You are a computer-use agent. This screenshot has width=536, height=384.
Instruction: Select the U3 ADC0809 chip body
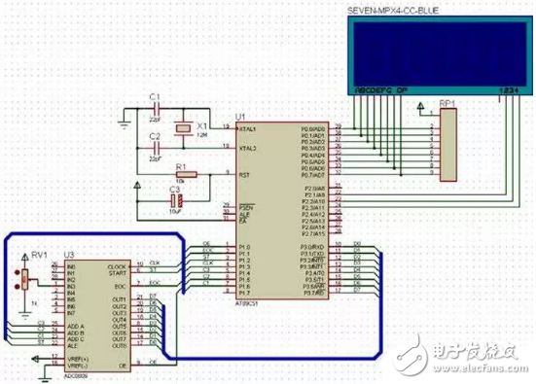(98, 316)
